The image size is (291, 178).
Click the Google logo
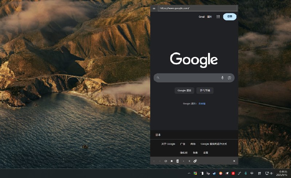point(194,60)
